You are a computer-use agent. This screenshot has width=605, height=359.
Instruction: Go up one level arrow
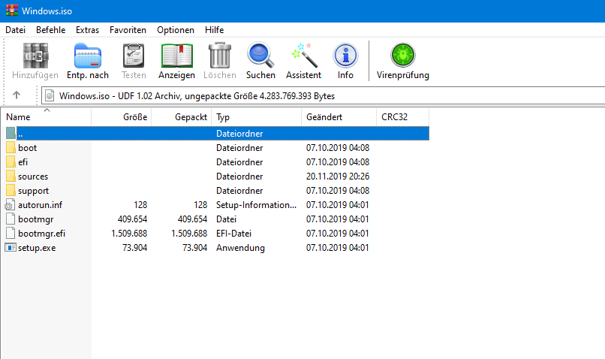[17, 95]
